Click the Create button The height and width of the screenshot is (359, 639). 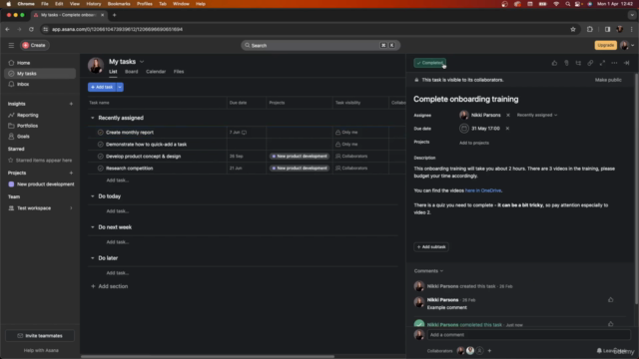[34, 45]
